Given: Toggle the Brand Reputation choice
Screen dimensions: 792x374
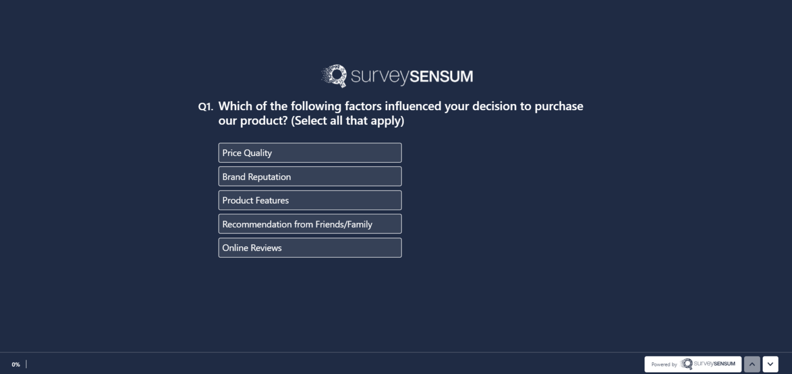Looking at the screenshot, I should coord(310,177).
